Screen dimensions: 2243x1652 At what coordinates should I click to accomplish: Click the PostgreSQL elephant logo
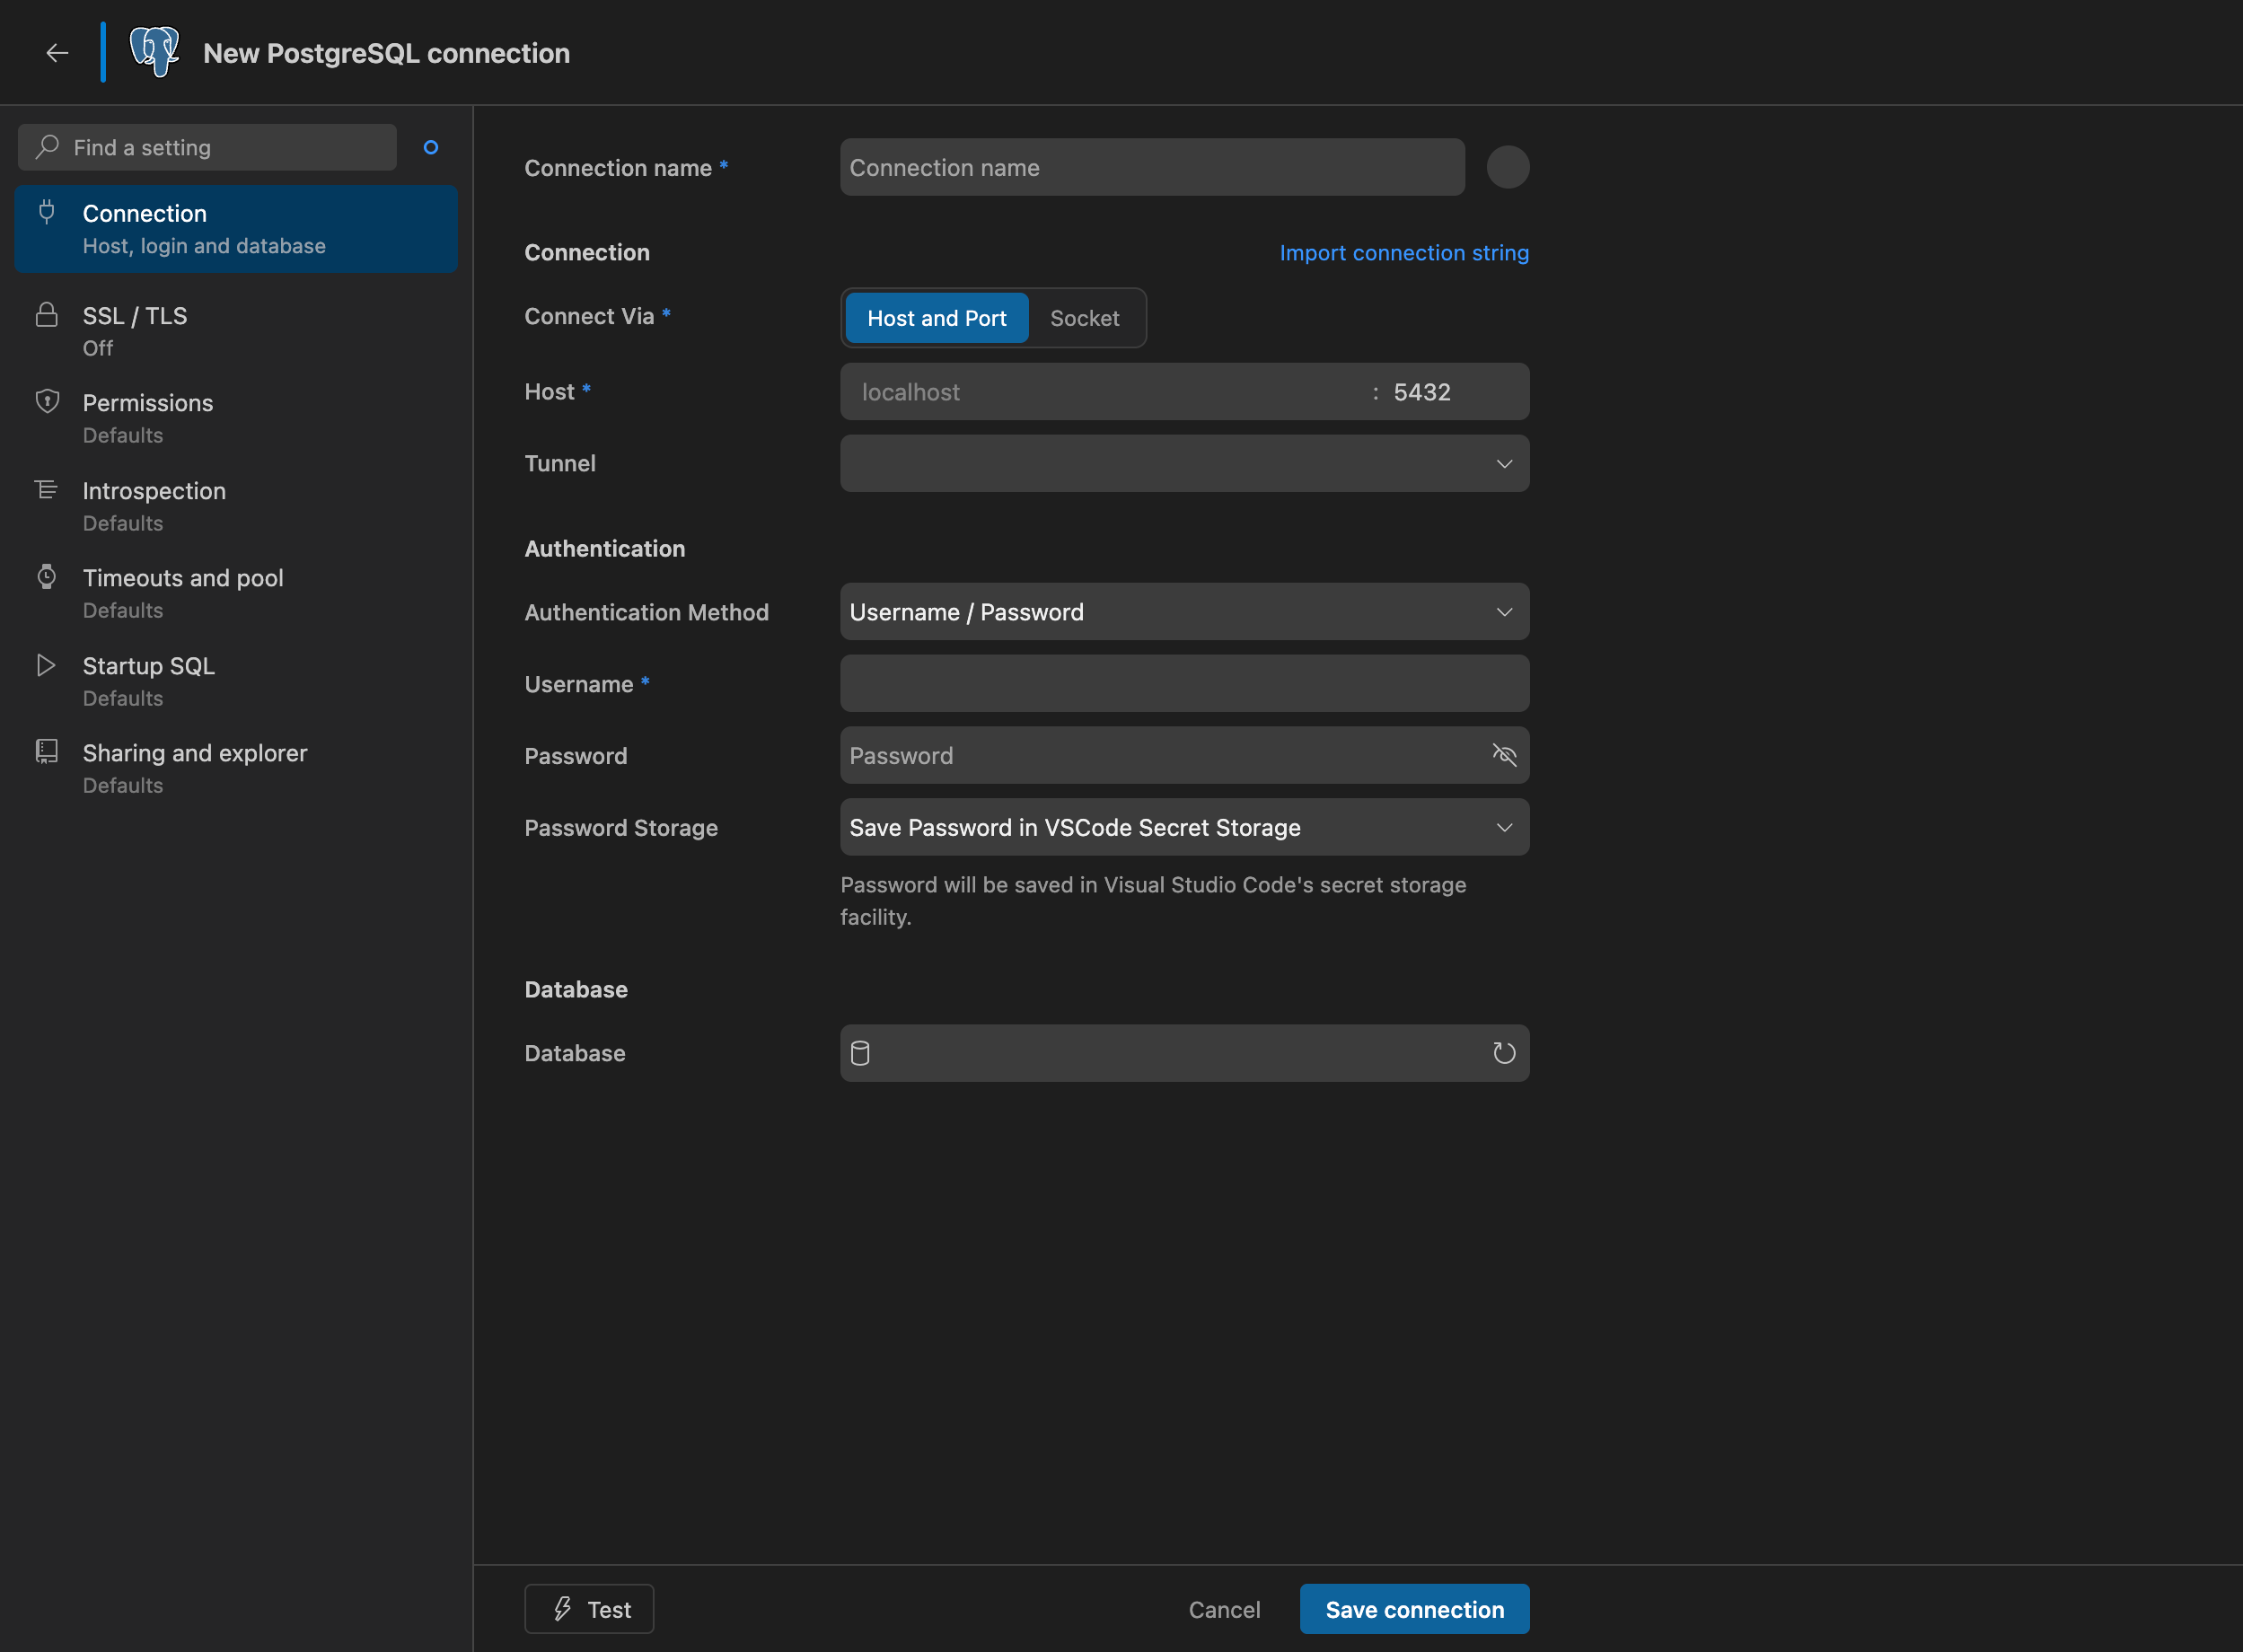point(155,52)
